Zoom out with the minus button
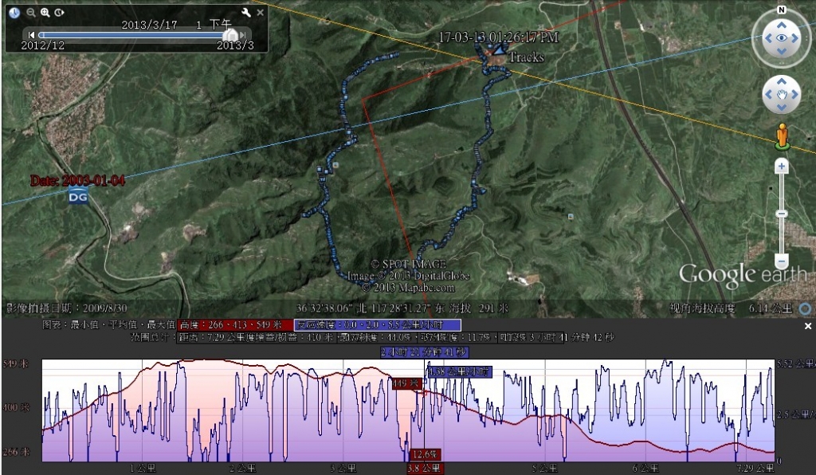816x475 pixels. click(782, 261)
